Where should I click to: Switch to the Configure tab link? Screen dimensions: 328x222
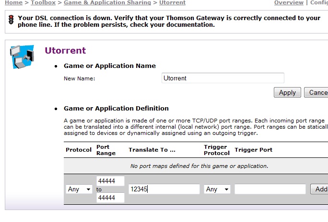click(319, 2)
